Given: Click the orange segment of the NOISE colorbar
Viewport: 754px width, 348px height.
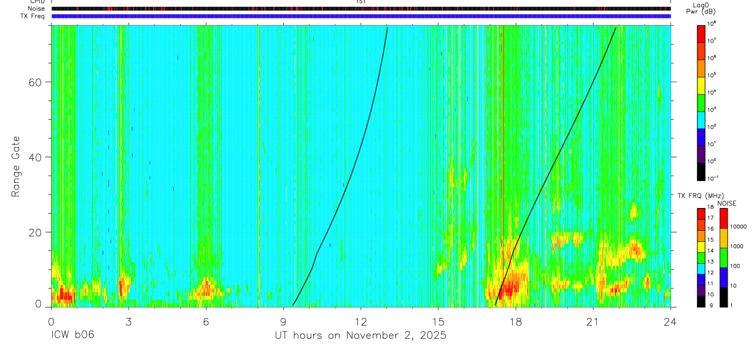Looking at the screenshot, I should pos(723,238).
